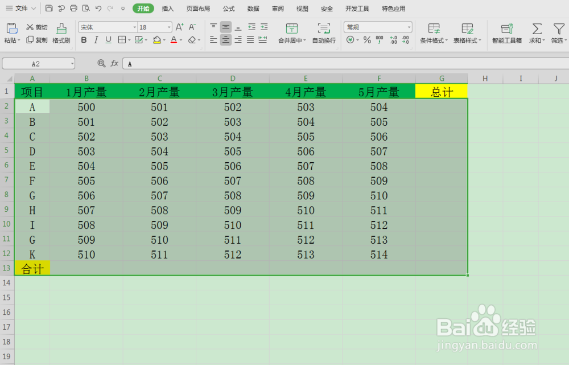
Task: Switch to the 公式 tab
Action: click(x=229, y=9)
